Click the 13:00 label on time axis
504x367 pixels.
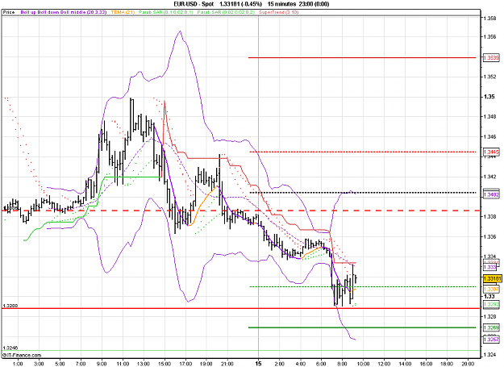pos(144,364)
